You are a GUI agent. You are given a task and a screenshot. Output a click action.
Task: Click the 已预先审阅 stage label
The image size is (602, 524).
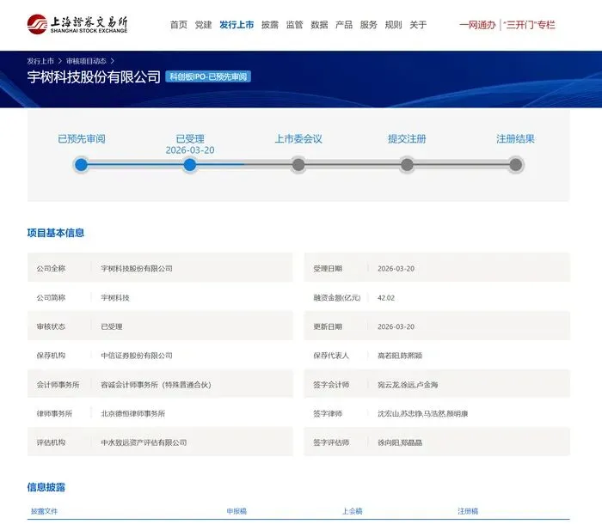(82, 139)
